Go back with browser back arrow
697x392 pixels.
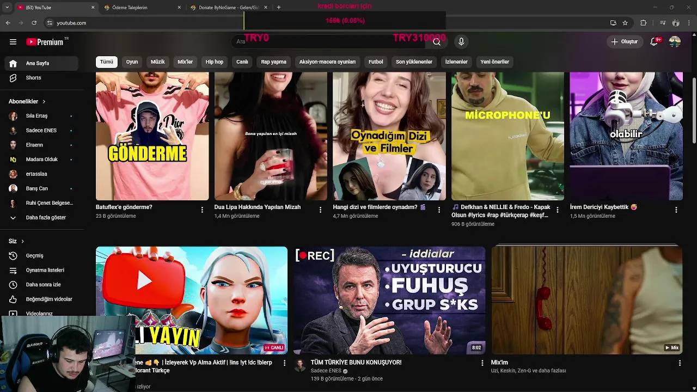pos(8,23)
